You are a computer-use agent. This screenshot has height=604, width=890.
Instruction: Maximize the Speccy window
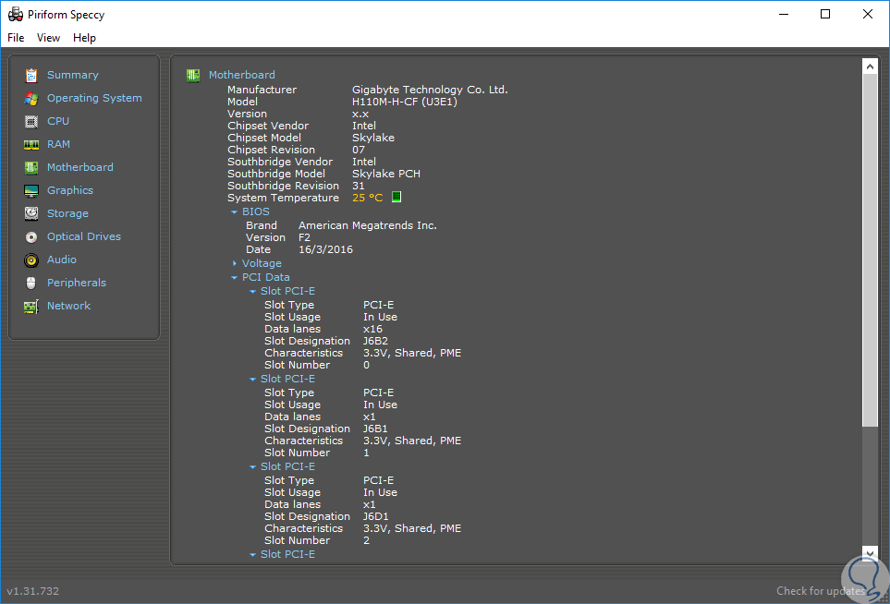click(x=825, y=14)
